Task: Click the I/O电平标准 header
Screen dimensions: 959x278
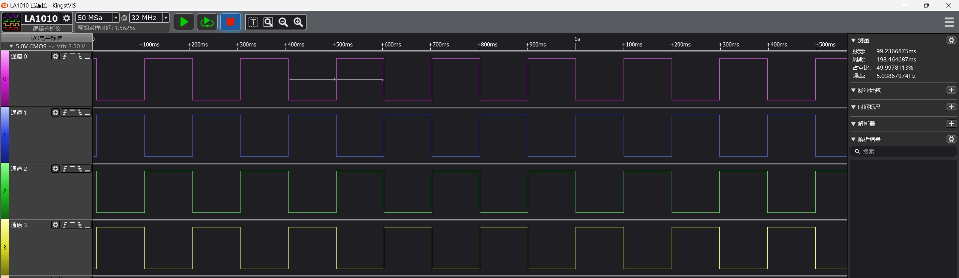Action: click(47, 38)
